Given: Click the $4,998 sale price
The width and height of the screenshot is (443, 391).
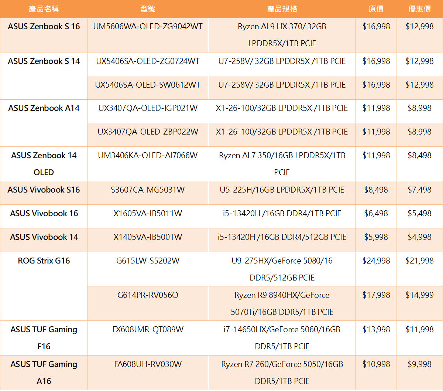Looking at the screenshot, I should tap(419, 237).
